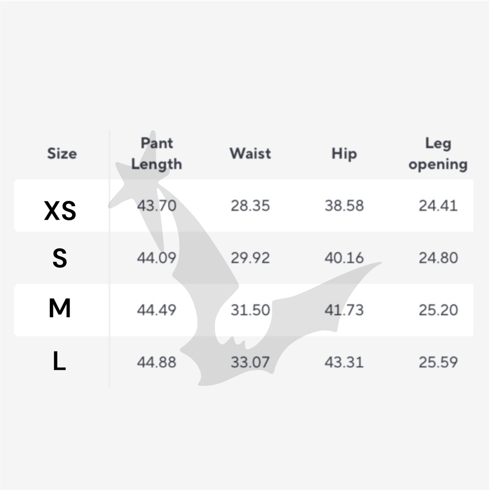Screen dimensions: 490x490
Task: Click the L hip value 43.31
Action: pos(344,363)
